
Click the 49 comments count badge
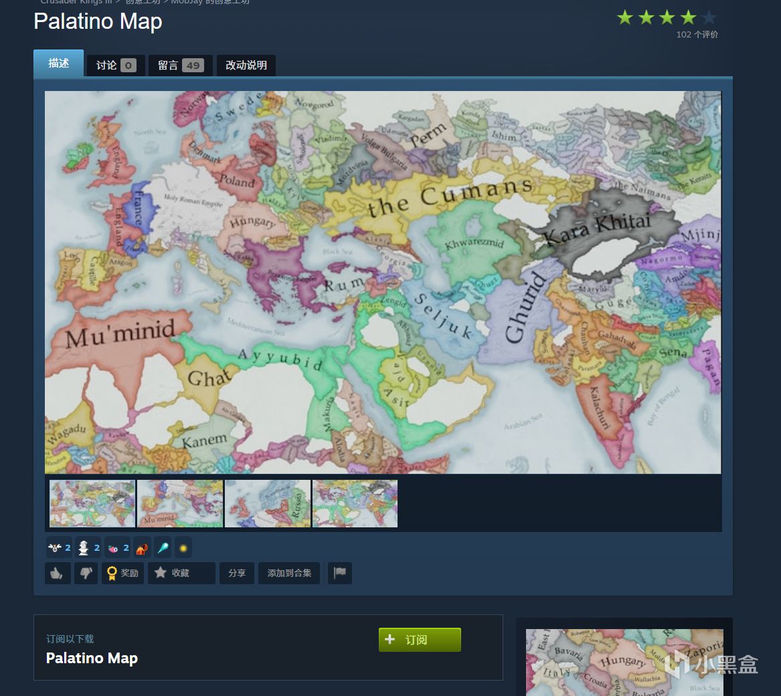pyautogui.click(x=193, y=66)
